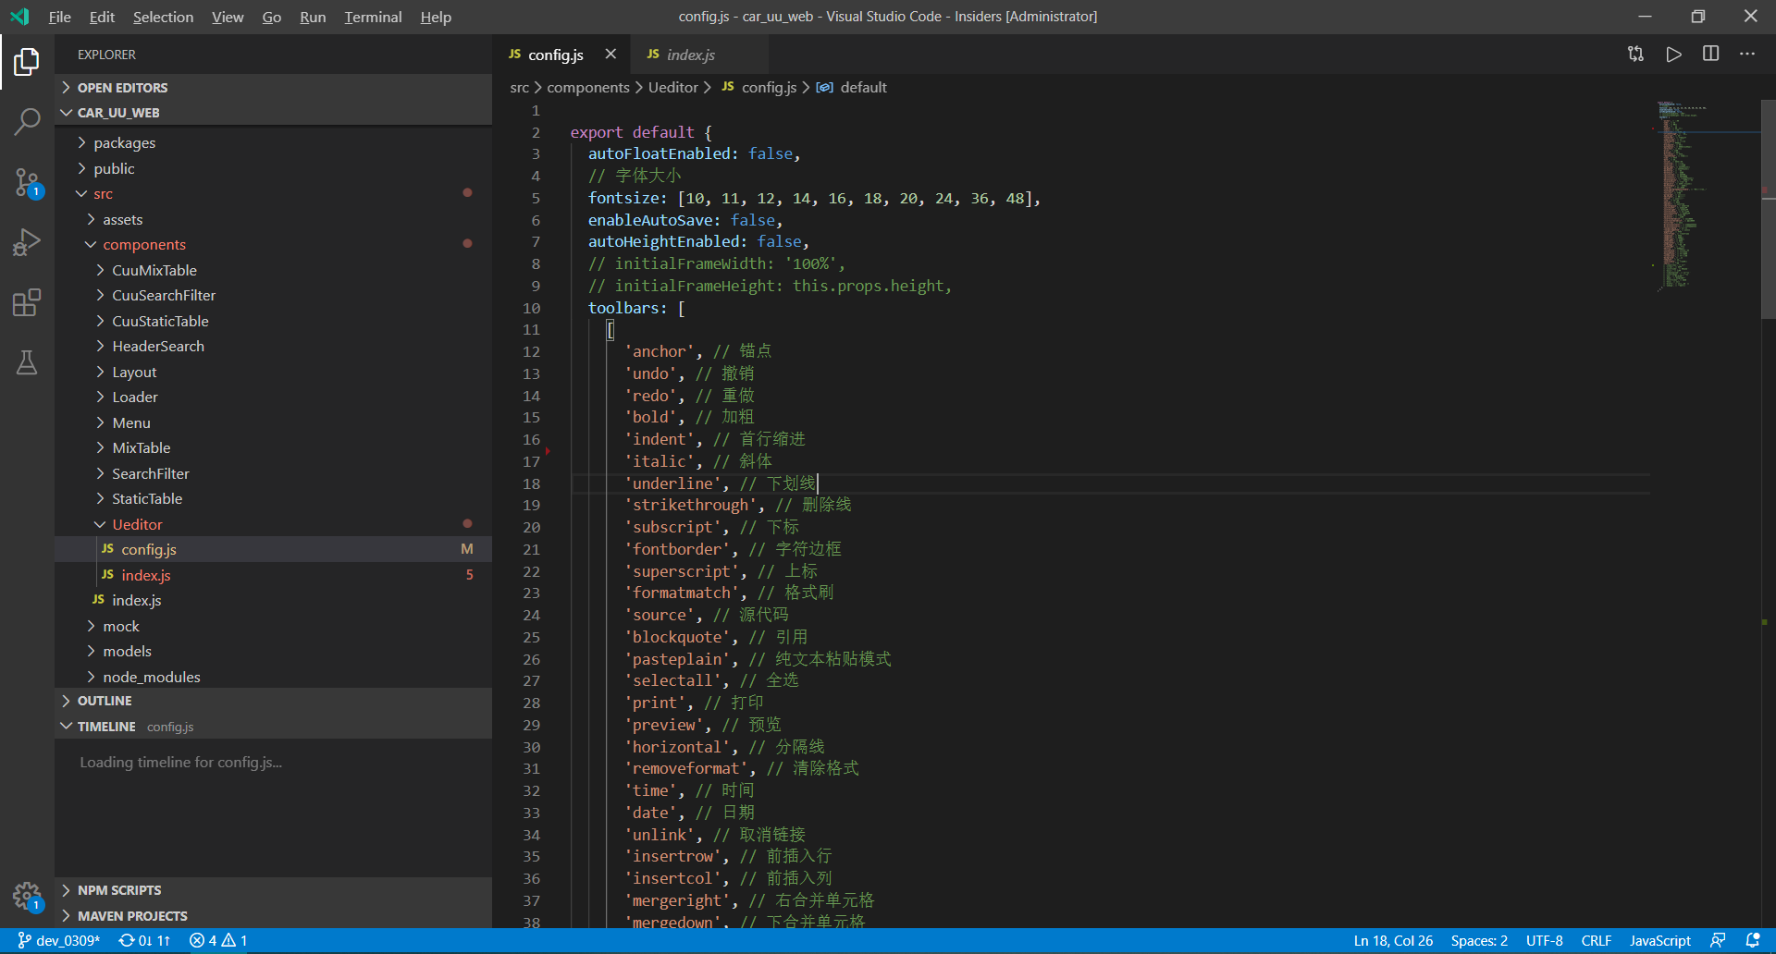Expand the CuuMixTable folder
Screen dimensions: 1776x954
[x=154, y=270]
